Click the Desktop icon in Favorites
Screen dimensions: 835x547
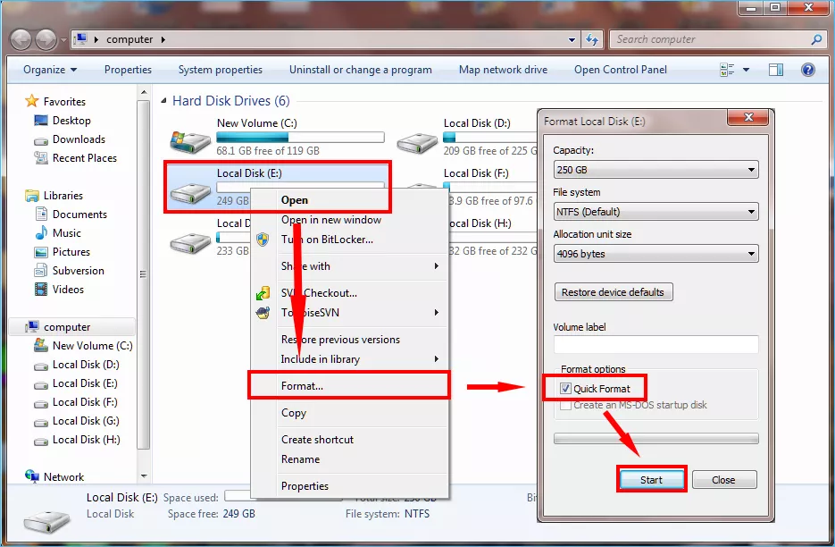coord(40,121)
